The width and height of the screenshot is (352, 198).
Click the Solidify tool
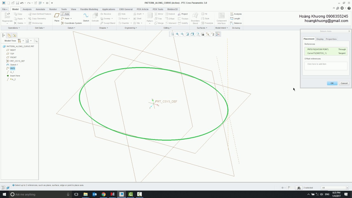(183, 23)
